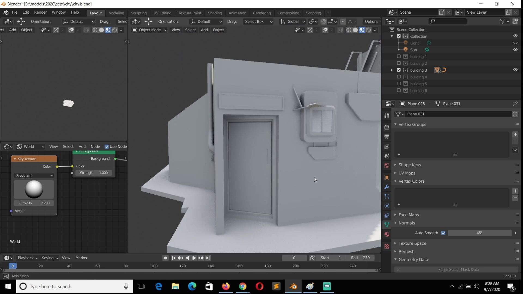Enable the building 1 collection checkbox
This screenshot has height=294, width=523.
(399, 57)
